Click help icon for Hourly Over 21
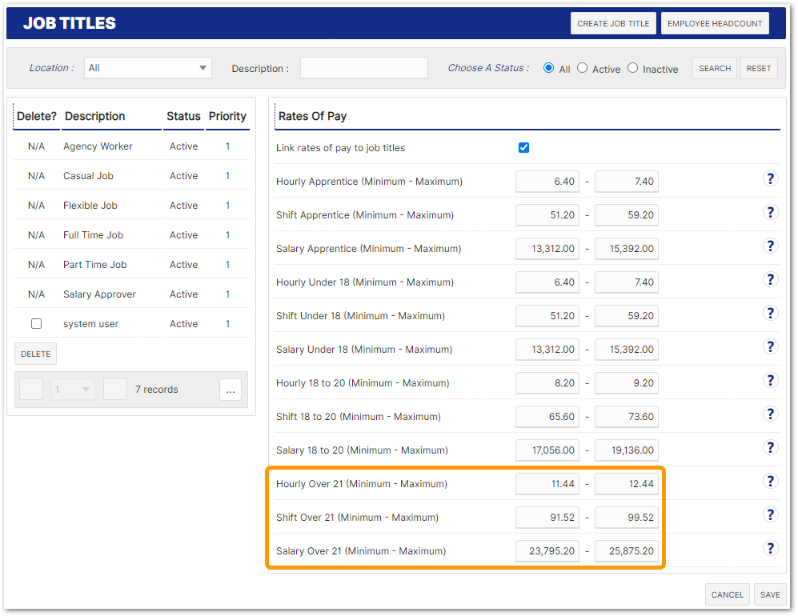 770,481
